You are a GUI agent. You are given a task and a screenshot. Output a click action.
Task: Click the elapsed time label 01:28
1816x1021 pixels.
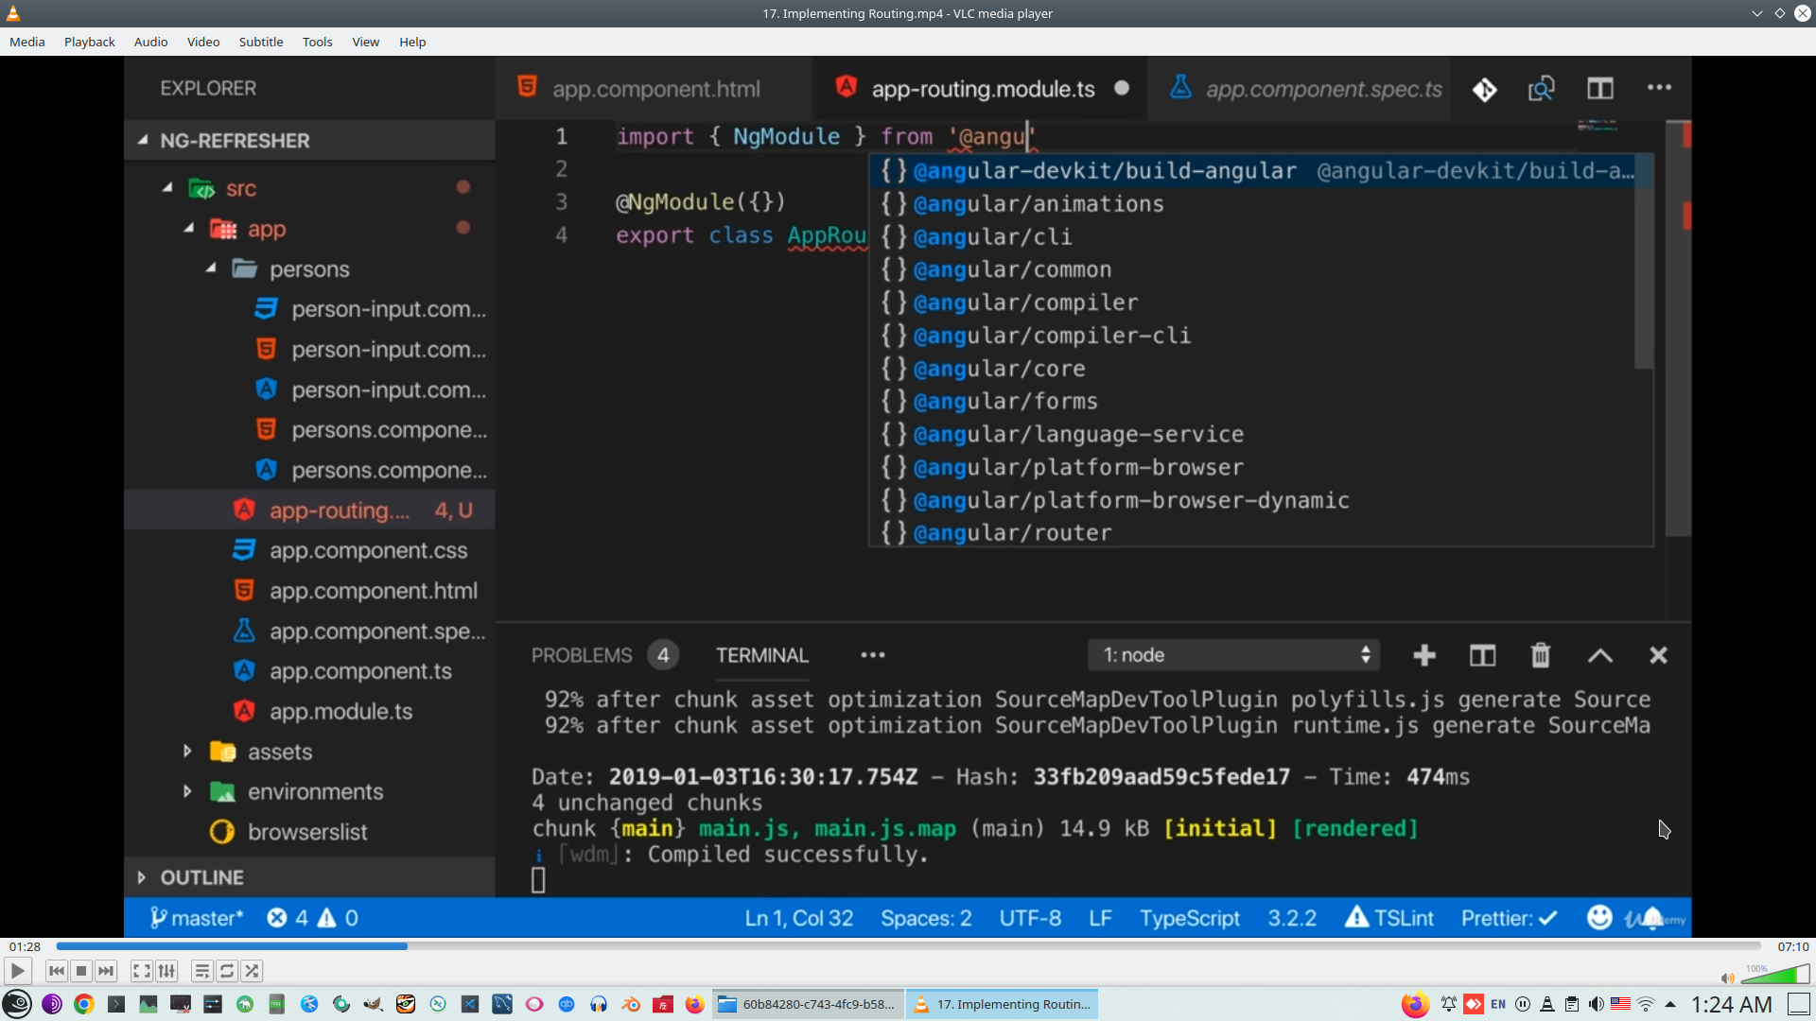pos(25,946)
